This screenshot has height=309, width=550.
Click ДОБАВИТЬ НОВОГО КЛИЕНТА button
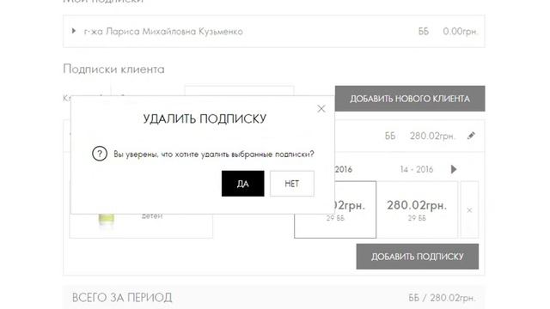tap(410, 99)
